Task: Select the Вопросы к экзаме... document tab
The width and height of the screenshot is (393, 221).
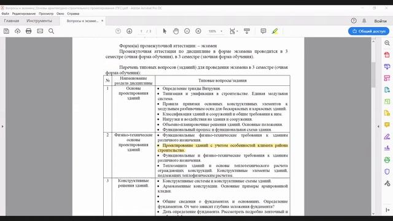Action: (x=82, y=21)
